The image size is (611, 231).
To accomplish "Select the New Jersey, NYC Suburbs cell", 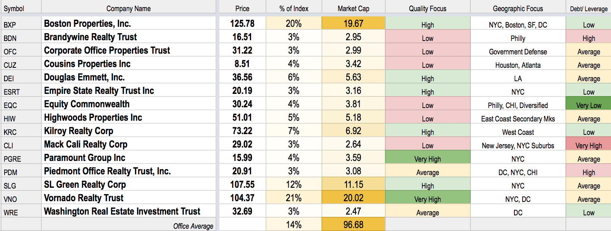I will click(x=518, y=144).
